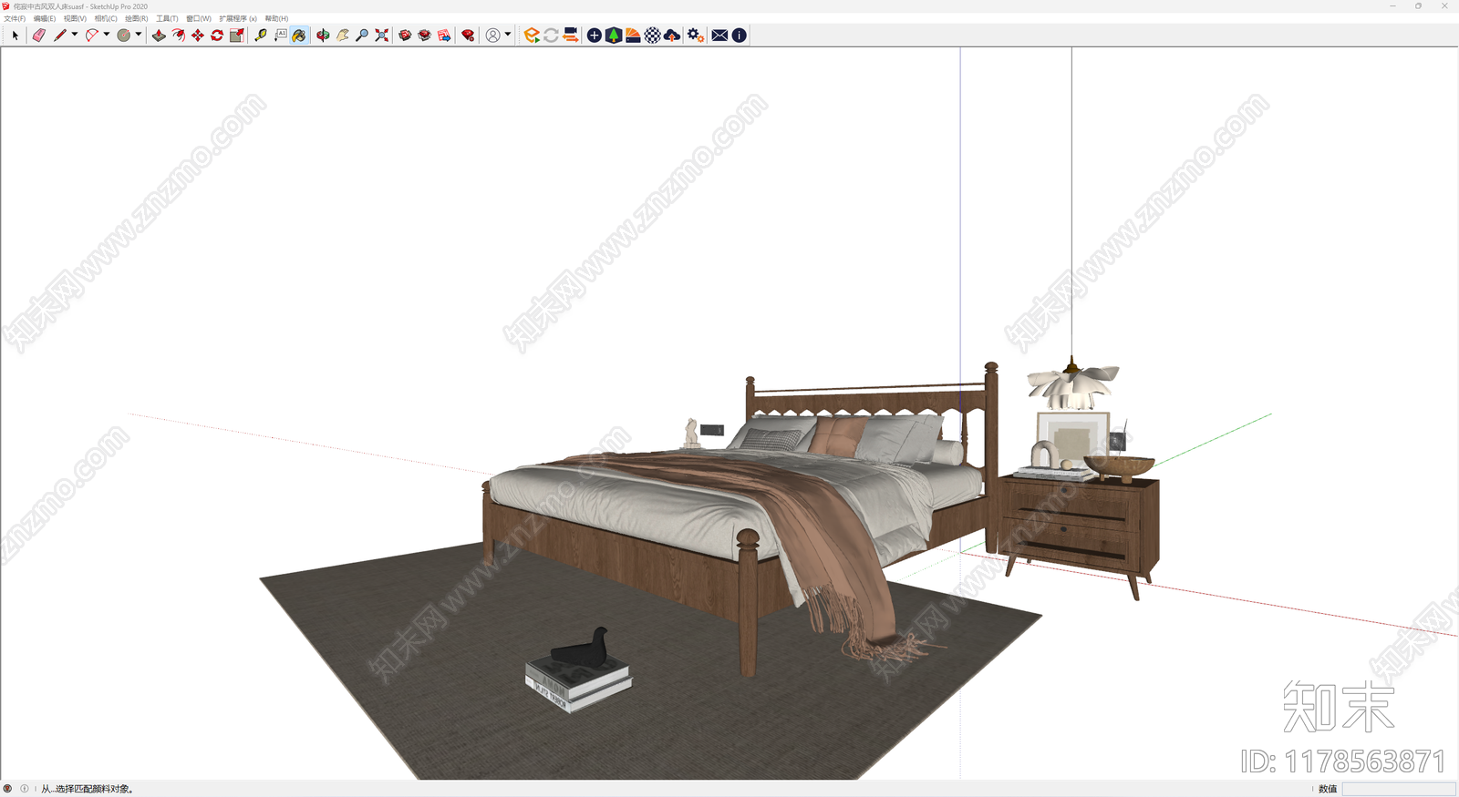Close the SketchUp window
1459x797 pixels.
point(1444,6)
